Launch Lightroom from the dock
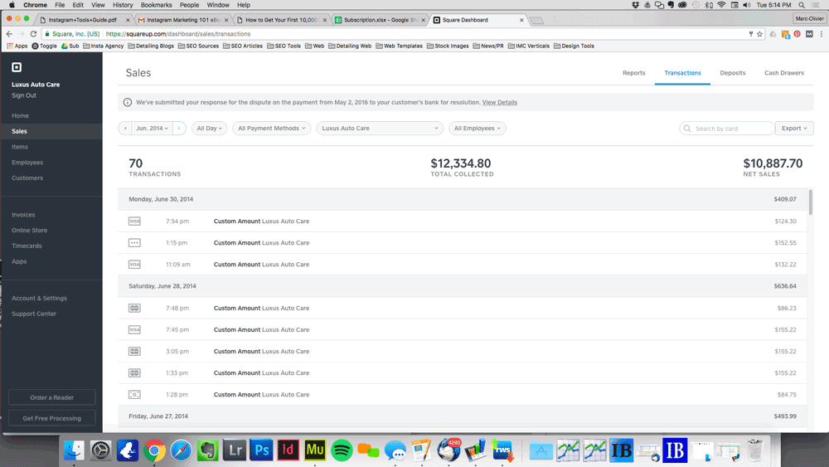The image size is (829, 467). click(x=235, y=450)
